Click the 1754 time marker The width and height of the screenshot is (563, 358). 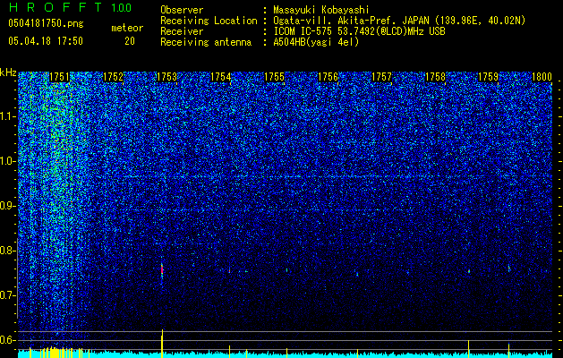[x=220, y=77]
